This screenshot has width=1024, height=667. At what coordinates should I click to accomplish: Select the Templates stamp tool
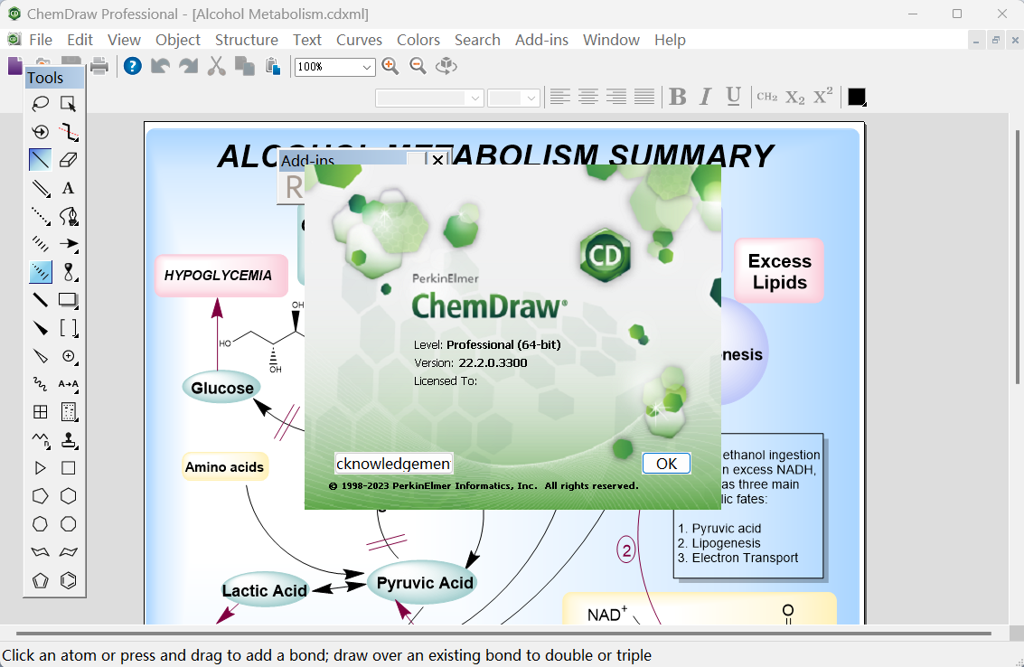(x=68, y=440)
